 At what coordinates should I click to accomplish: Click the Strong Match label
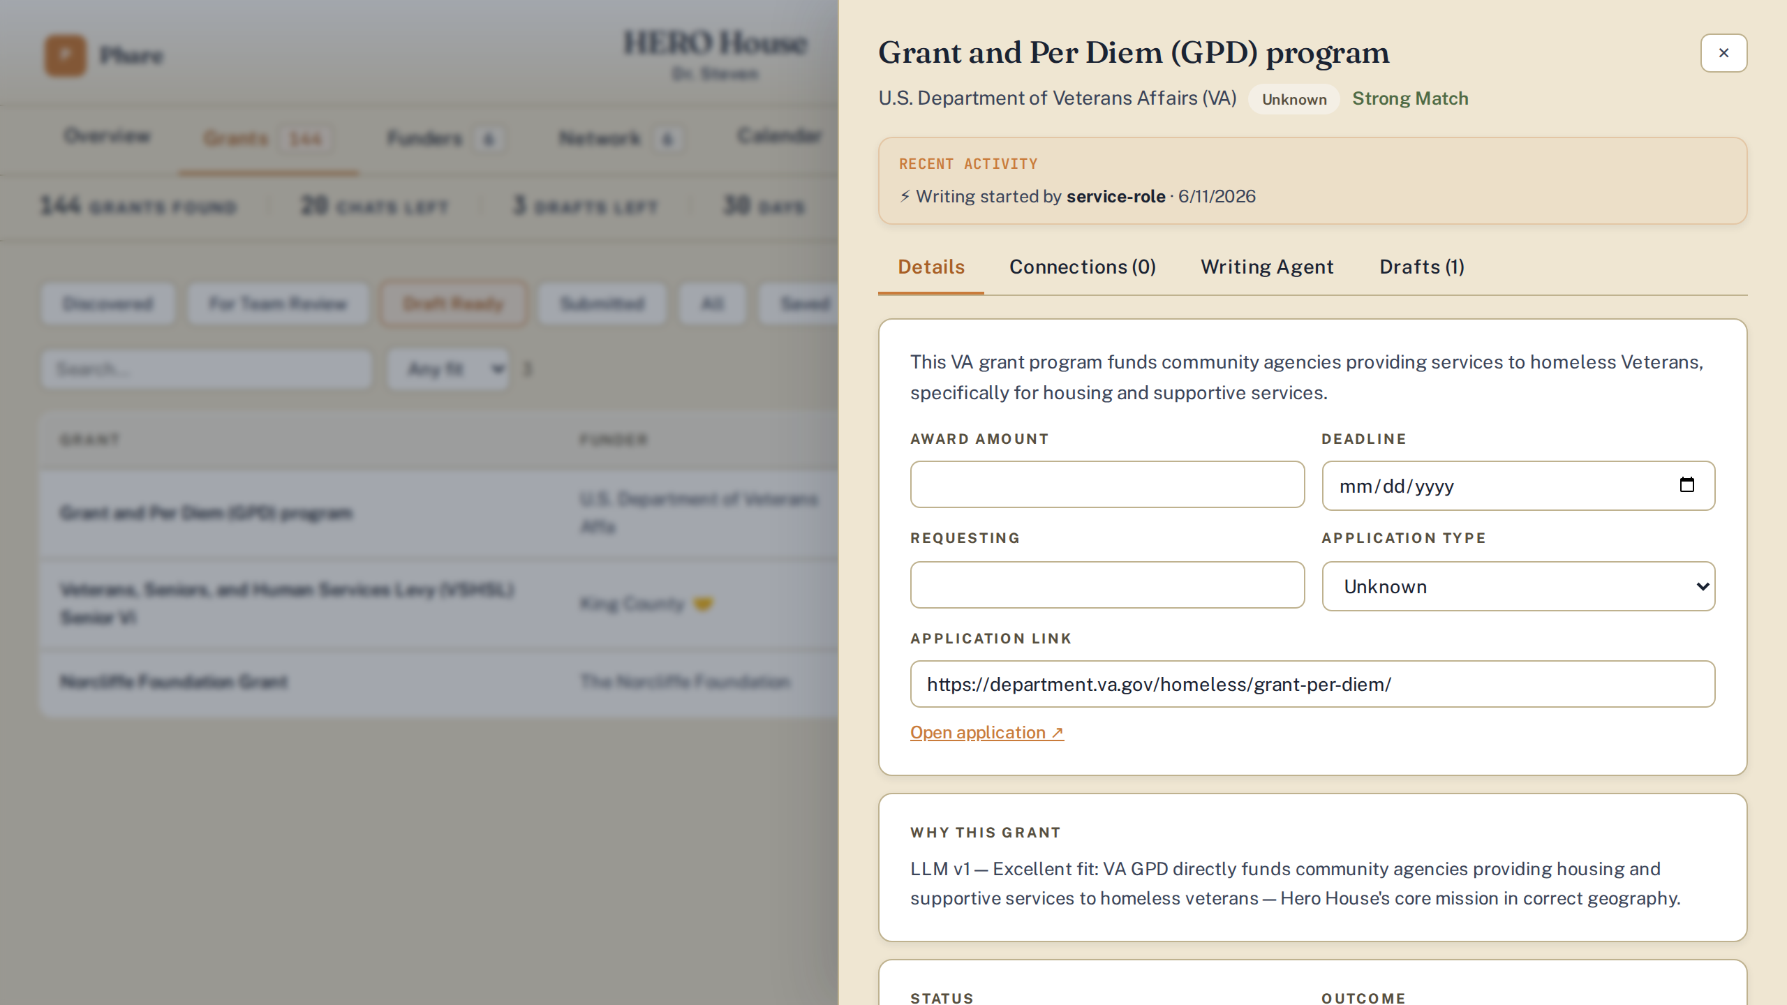[1410, 98]
